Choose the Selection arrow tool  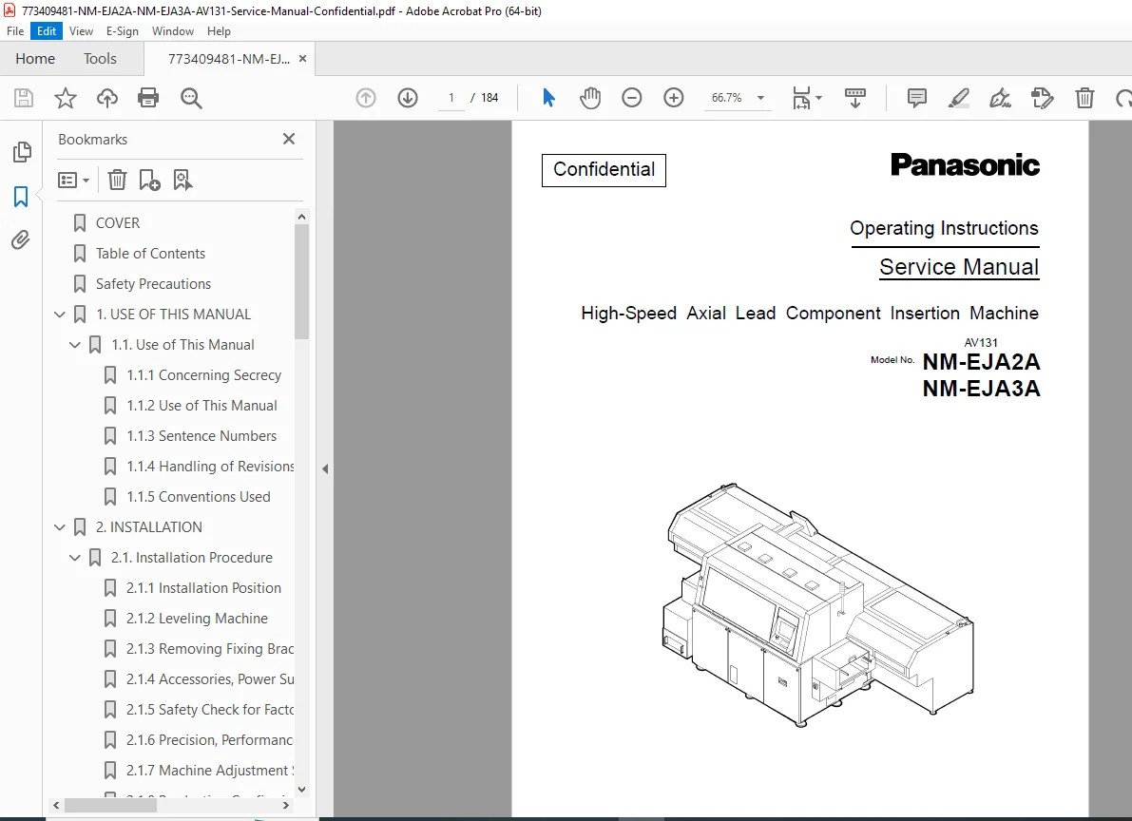(548, 98)
